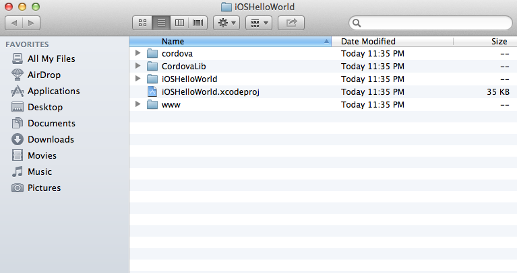This screenshot has height=273, width=517.
Task: Click the iOSHelloWorld window title
Action: pos(264,7)
